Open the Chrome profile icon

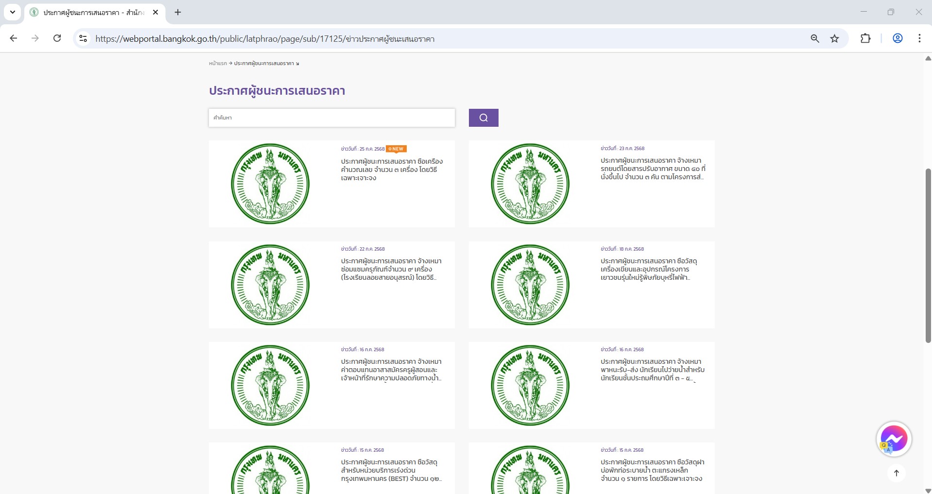coord(897,38)
